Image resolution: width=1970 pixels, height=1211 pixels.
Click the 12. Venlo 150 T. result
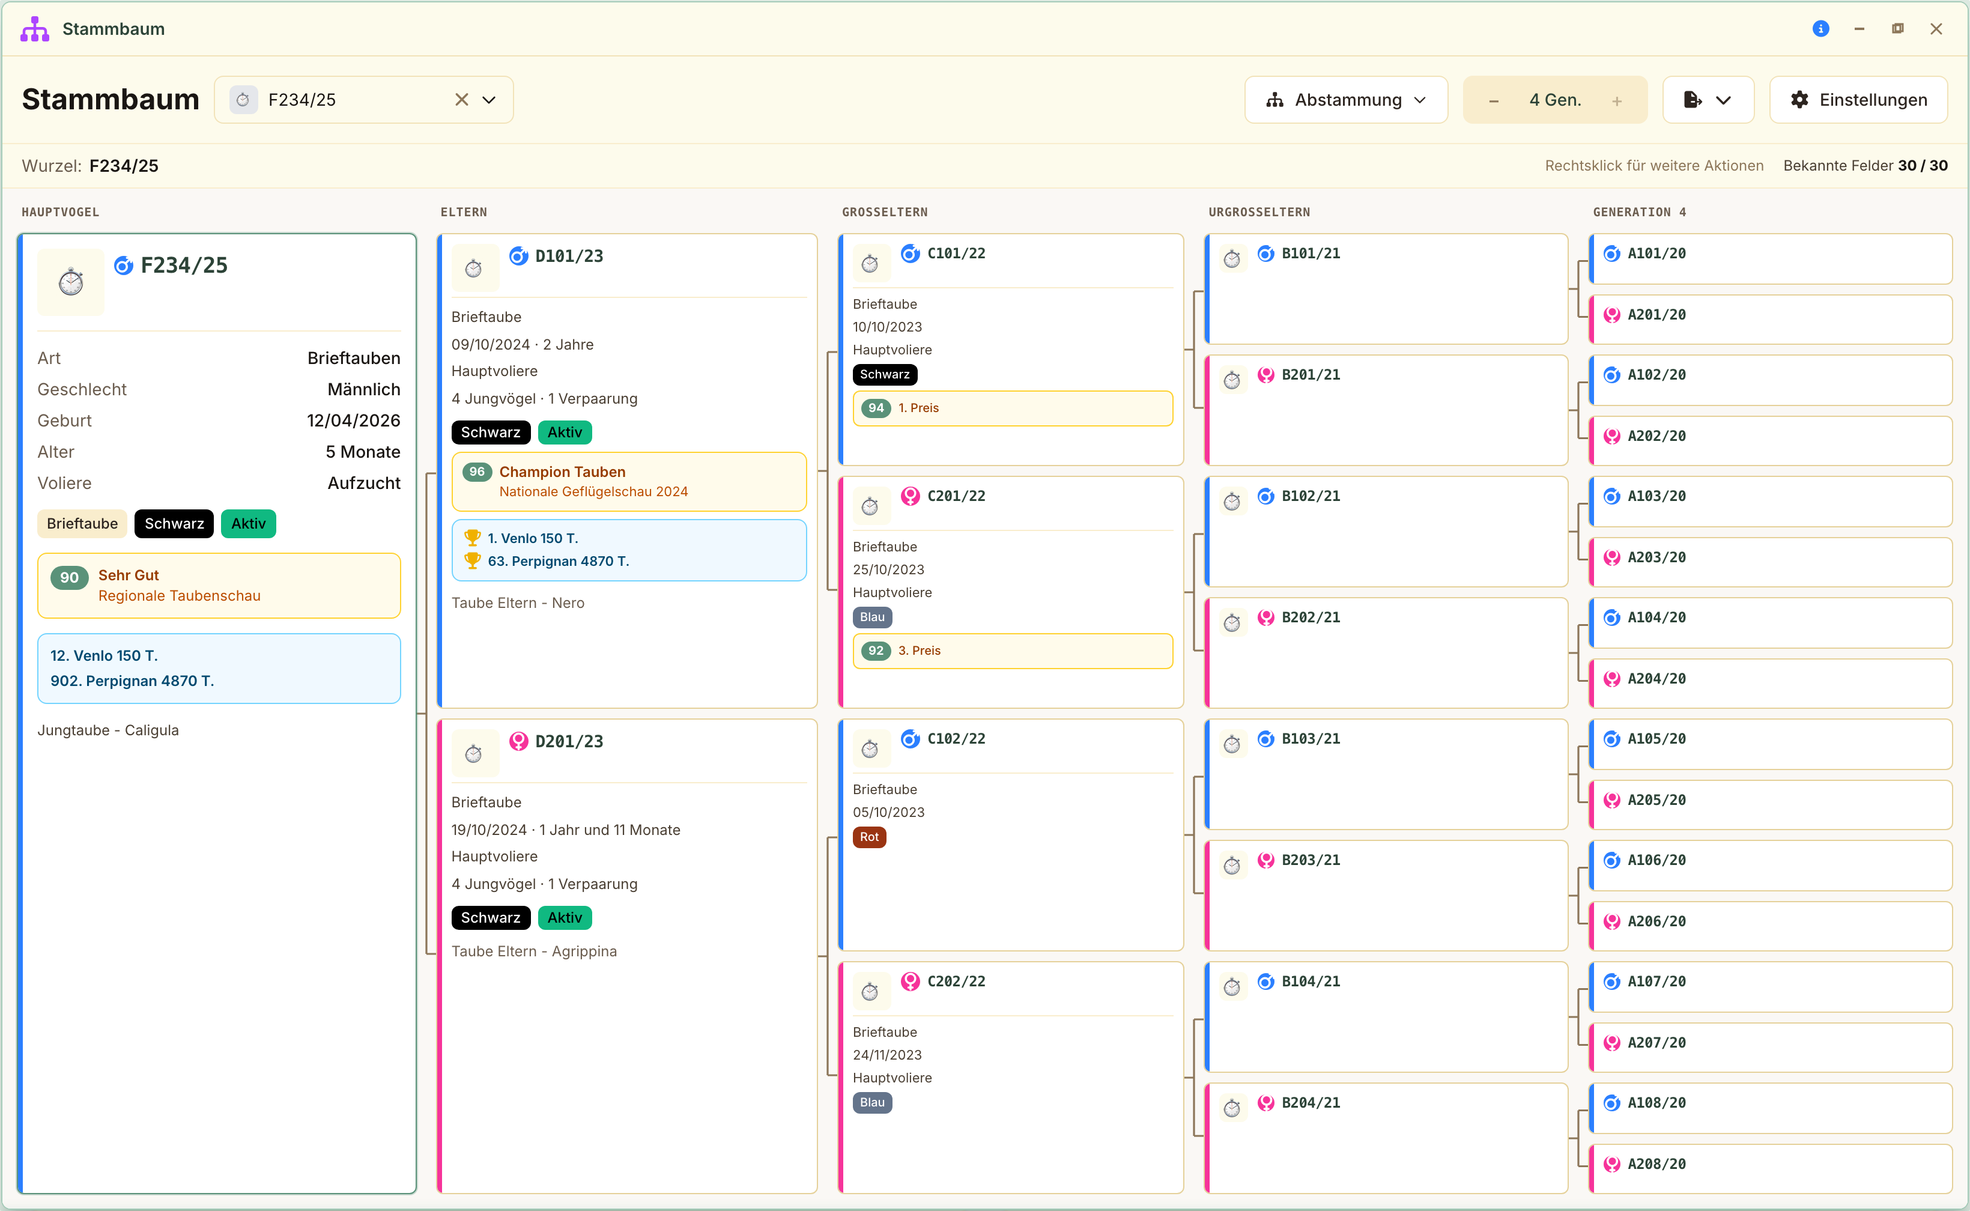pyautogui.click(x=104, y=655)
